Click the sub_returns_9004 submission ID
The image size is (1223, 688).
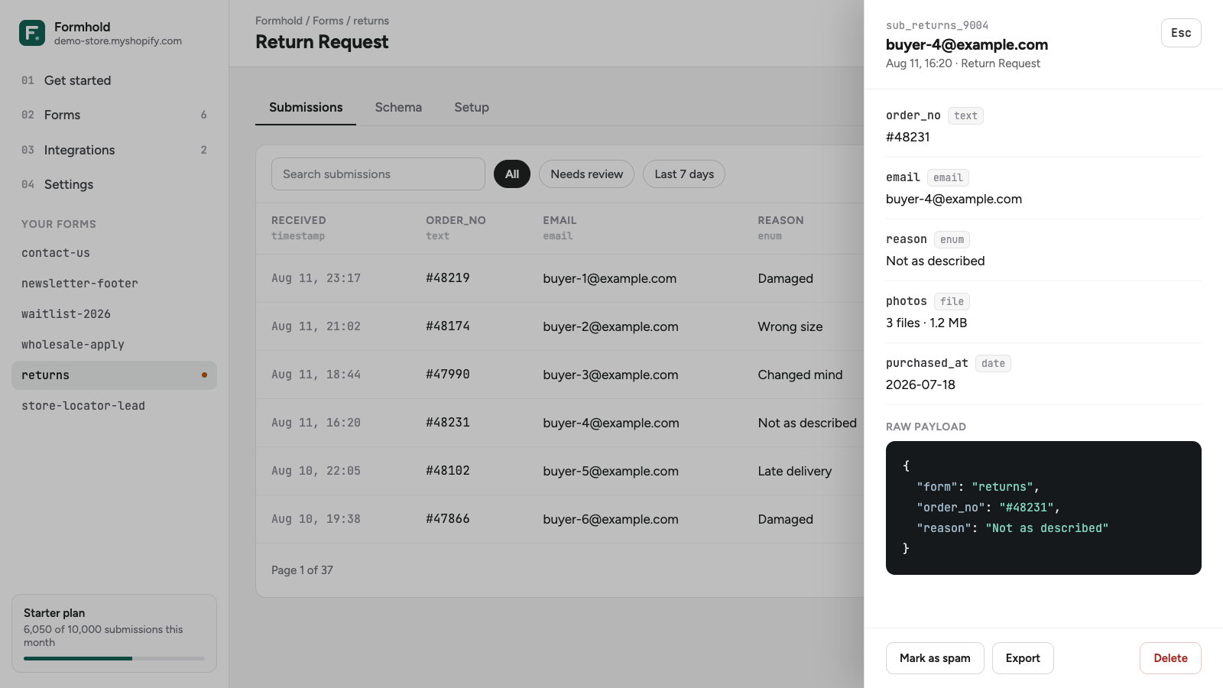[937, 25]
